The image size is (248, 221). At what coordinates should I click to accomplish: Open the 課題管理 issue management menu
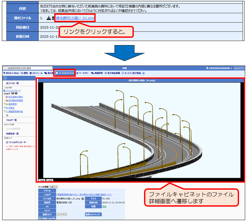pos(97,73)
